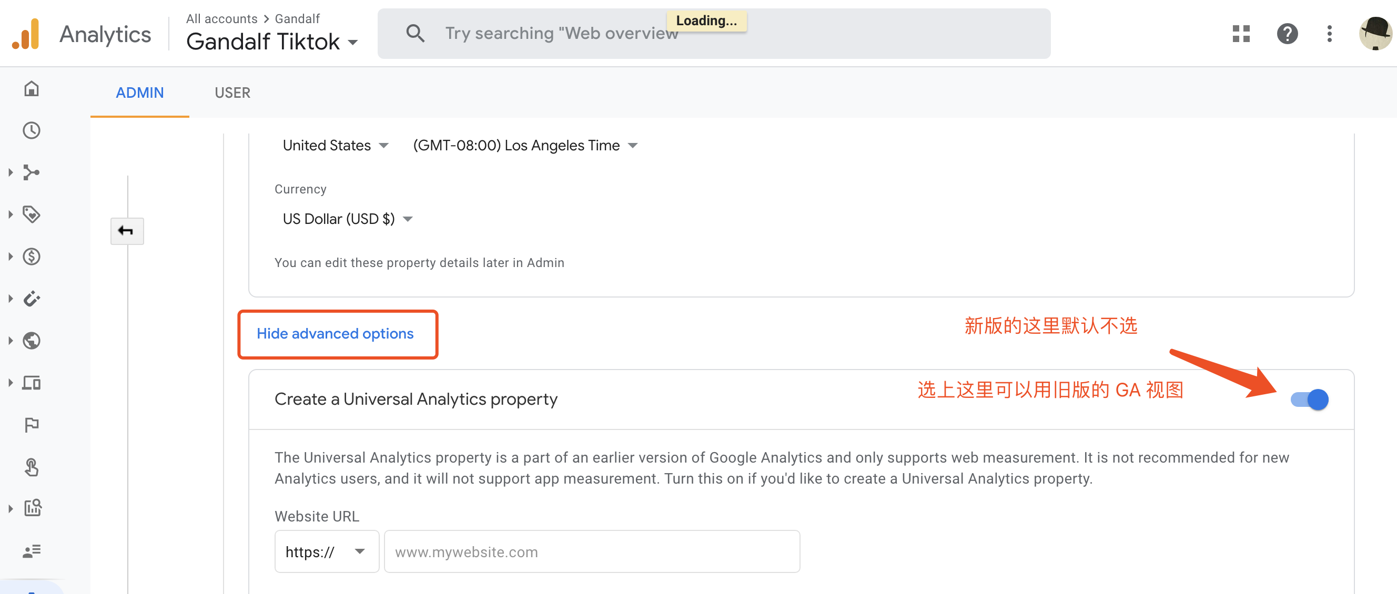This screenshot has width=1397, height=594.
Task: Click 'You can edit these property details' note
Action: 419,262
